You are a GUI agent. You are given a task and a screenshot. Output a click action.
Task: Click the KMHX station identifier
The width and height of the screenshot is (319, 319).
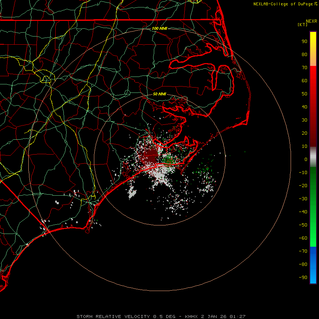[191, 317]
